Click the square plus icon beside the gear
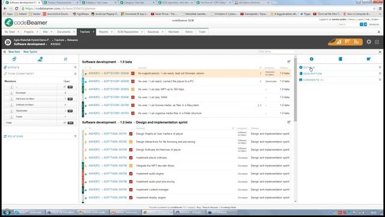The width and height of the screenshot is (385, 217). [377, 42]
